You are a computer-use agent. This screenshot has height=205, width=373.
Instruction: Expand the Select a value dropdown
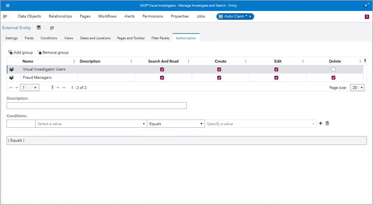(144, 123)
